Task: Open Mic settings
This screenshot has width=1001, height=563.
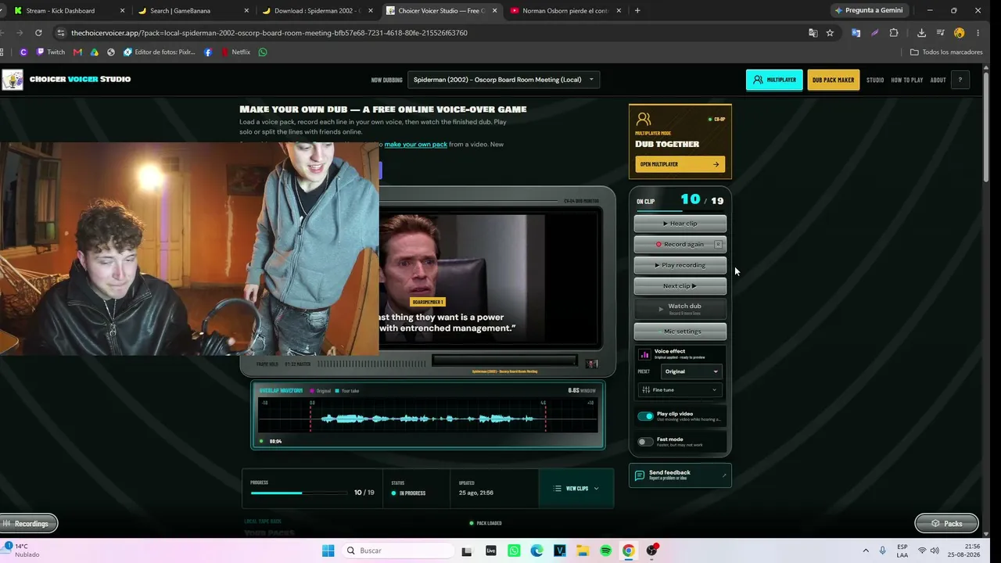Action: click(x=680, y=332)
